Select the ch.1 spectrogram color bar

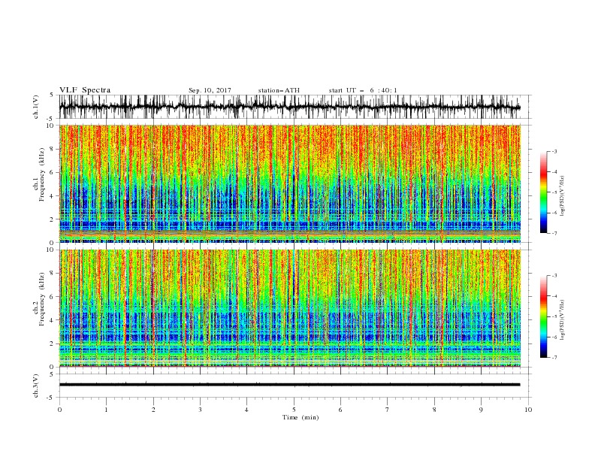coord(544,192)
